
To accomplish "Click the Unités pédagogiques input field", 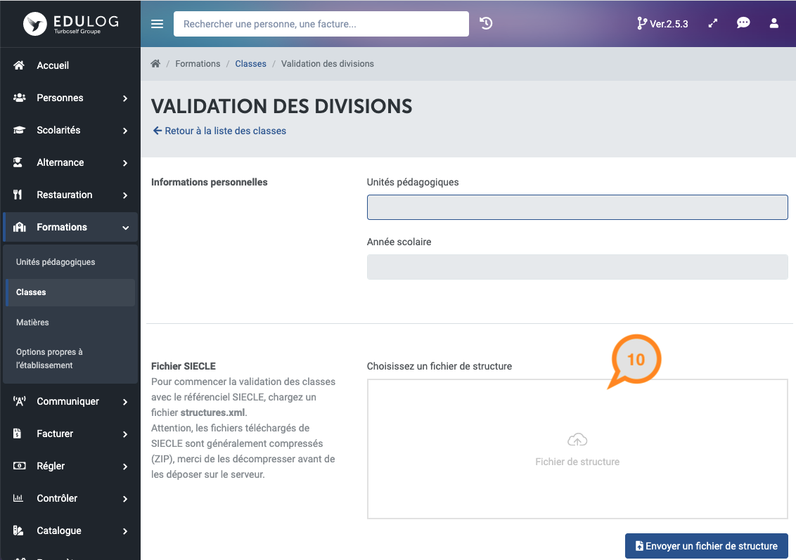I will tap(577, 207).
